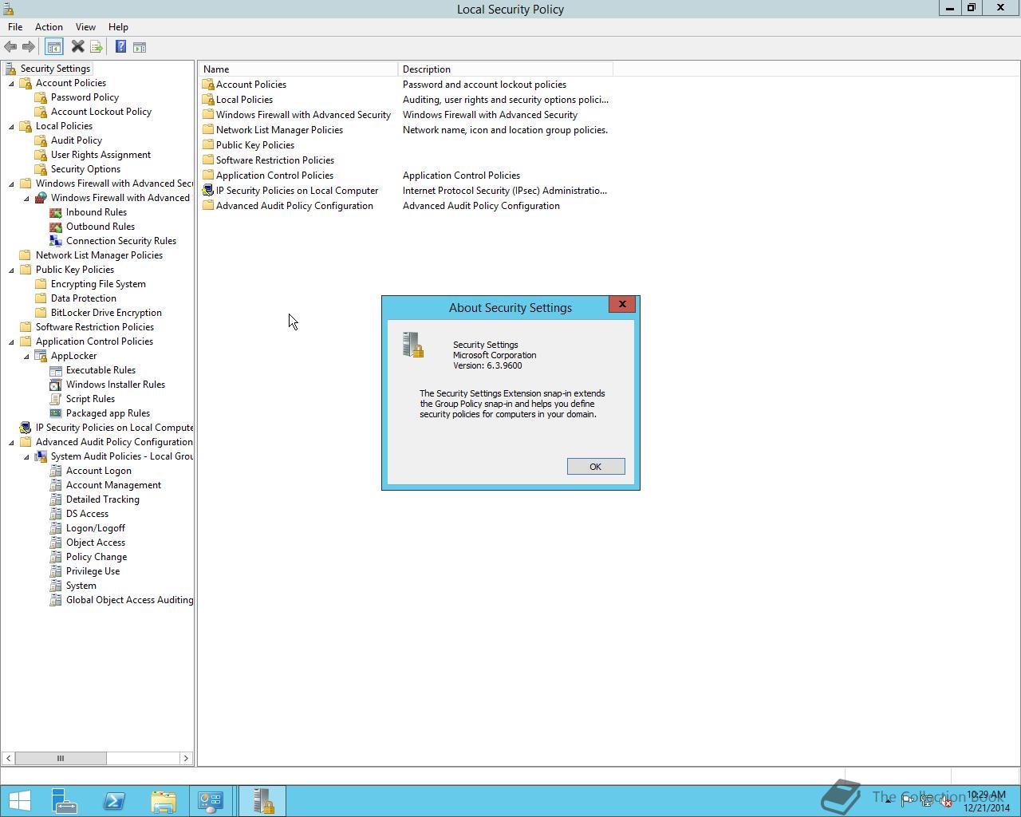The height and width of the screenshot is (817, 1021).
Task: Click the Delete X toolbar icon
Action: click(x=77, y=47)
